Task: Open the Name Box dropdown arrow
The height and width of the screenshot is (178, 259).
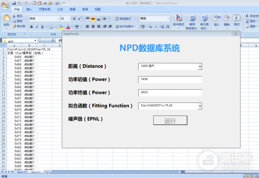Action: (35, 41)
